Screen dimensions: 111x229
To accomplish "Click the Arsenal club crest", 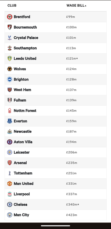I will [x=10, y=163].
